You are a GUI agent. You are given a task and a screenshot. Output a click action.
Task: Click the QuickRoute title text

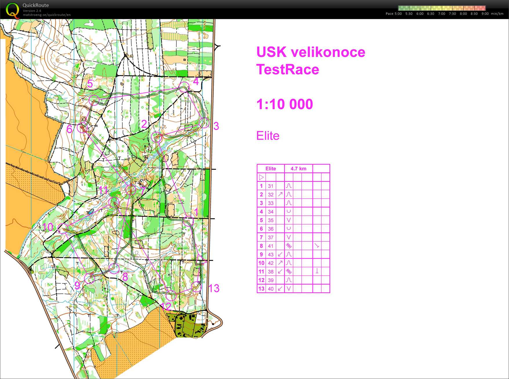pyautogui.click(x=36, y=5)
